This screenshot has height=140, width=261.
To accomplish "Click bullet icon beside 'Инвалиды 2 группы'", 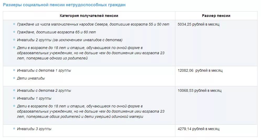I will (14, 40).
